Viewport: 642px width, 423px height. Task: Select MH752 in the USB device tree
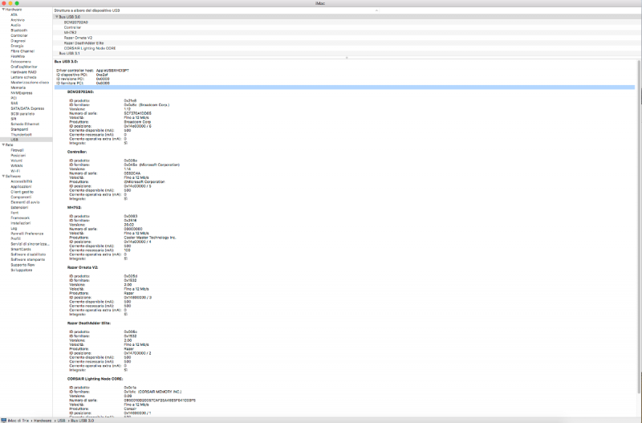(x=70, y=32)
